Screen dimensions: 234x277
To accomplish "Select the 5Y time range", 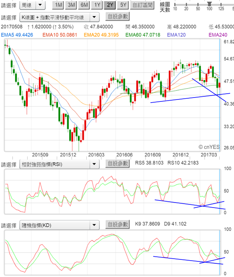I will pyautogui.click(x=123, y=5).
